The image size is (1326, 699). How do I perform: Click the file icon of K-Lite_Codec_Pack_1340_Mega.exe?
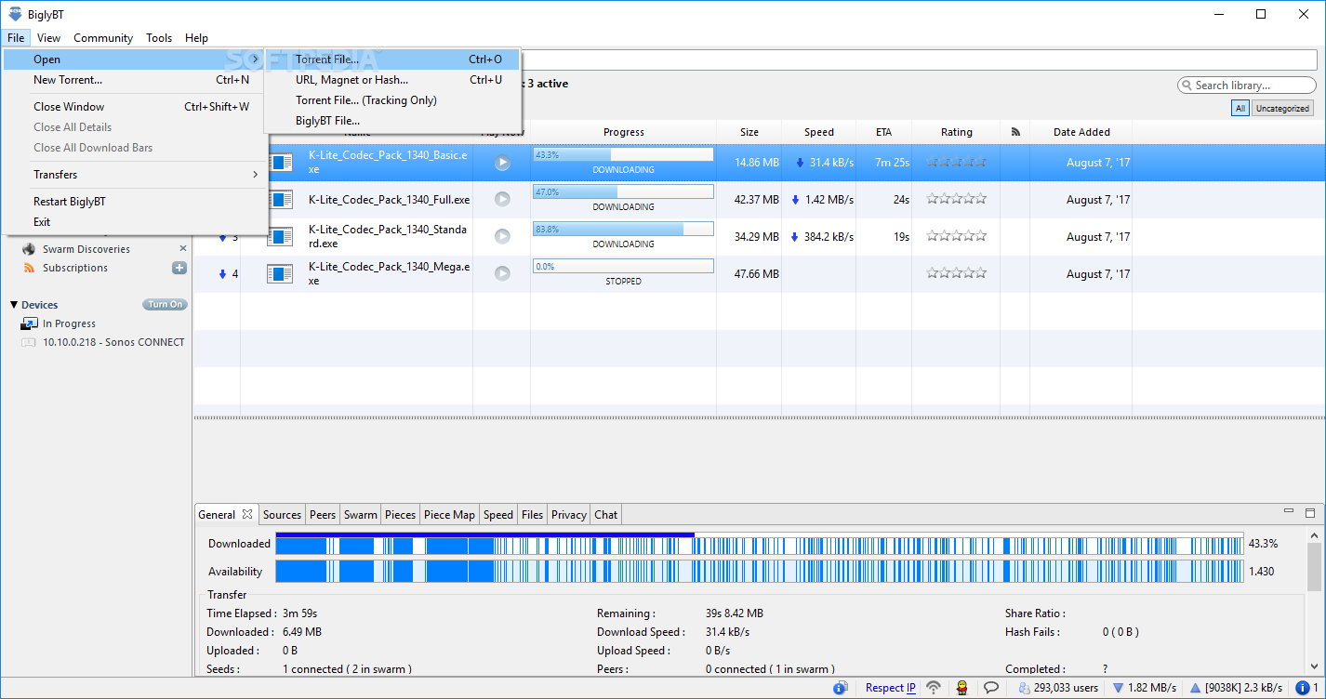coord(280,273)
